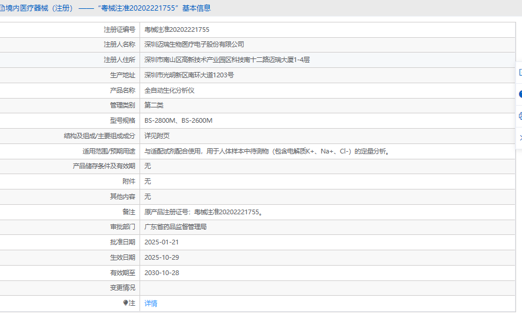The width and height of the screenshot is (522, 317).
Task: Click the date 2030-10-28
Action: point(161,273)
